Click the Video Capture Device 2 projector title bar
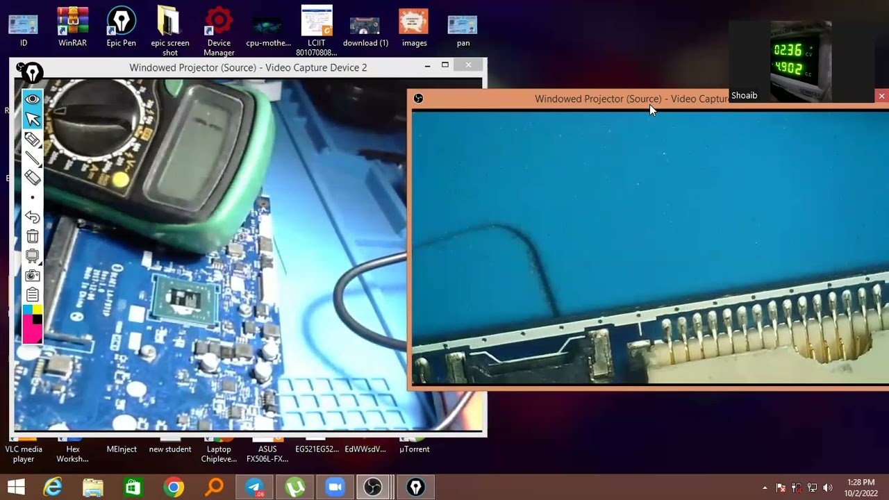Screen dimensions: 889x500 248,67
